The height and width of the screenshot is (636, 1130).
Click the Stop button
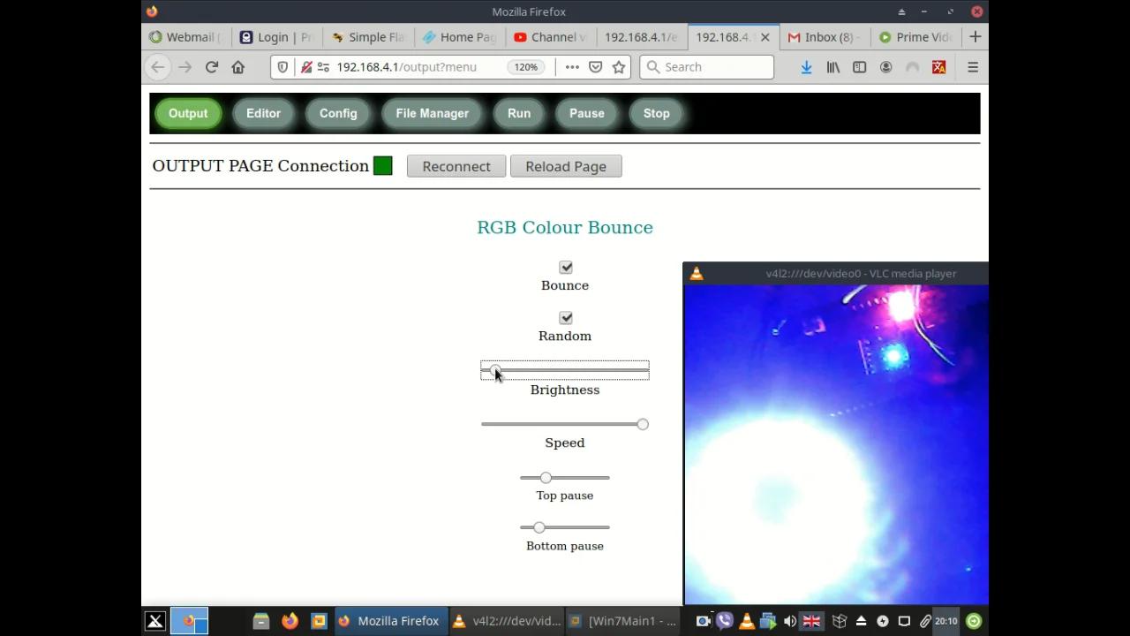click(x=657, y=113)
